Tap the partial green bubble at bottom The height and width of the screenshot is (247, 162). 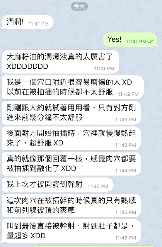pos(96,246)
